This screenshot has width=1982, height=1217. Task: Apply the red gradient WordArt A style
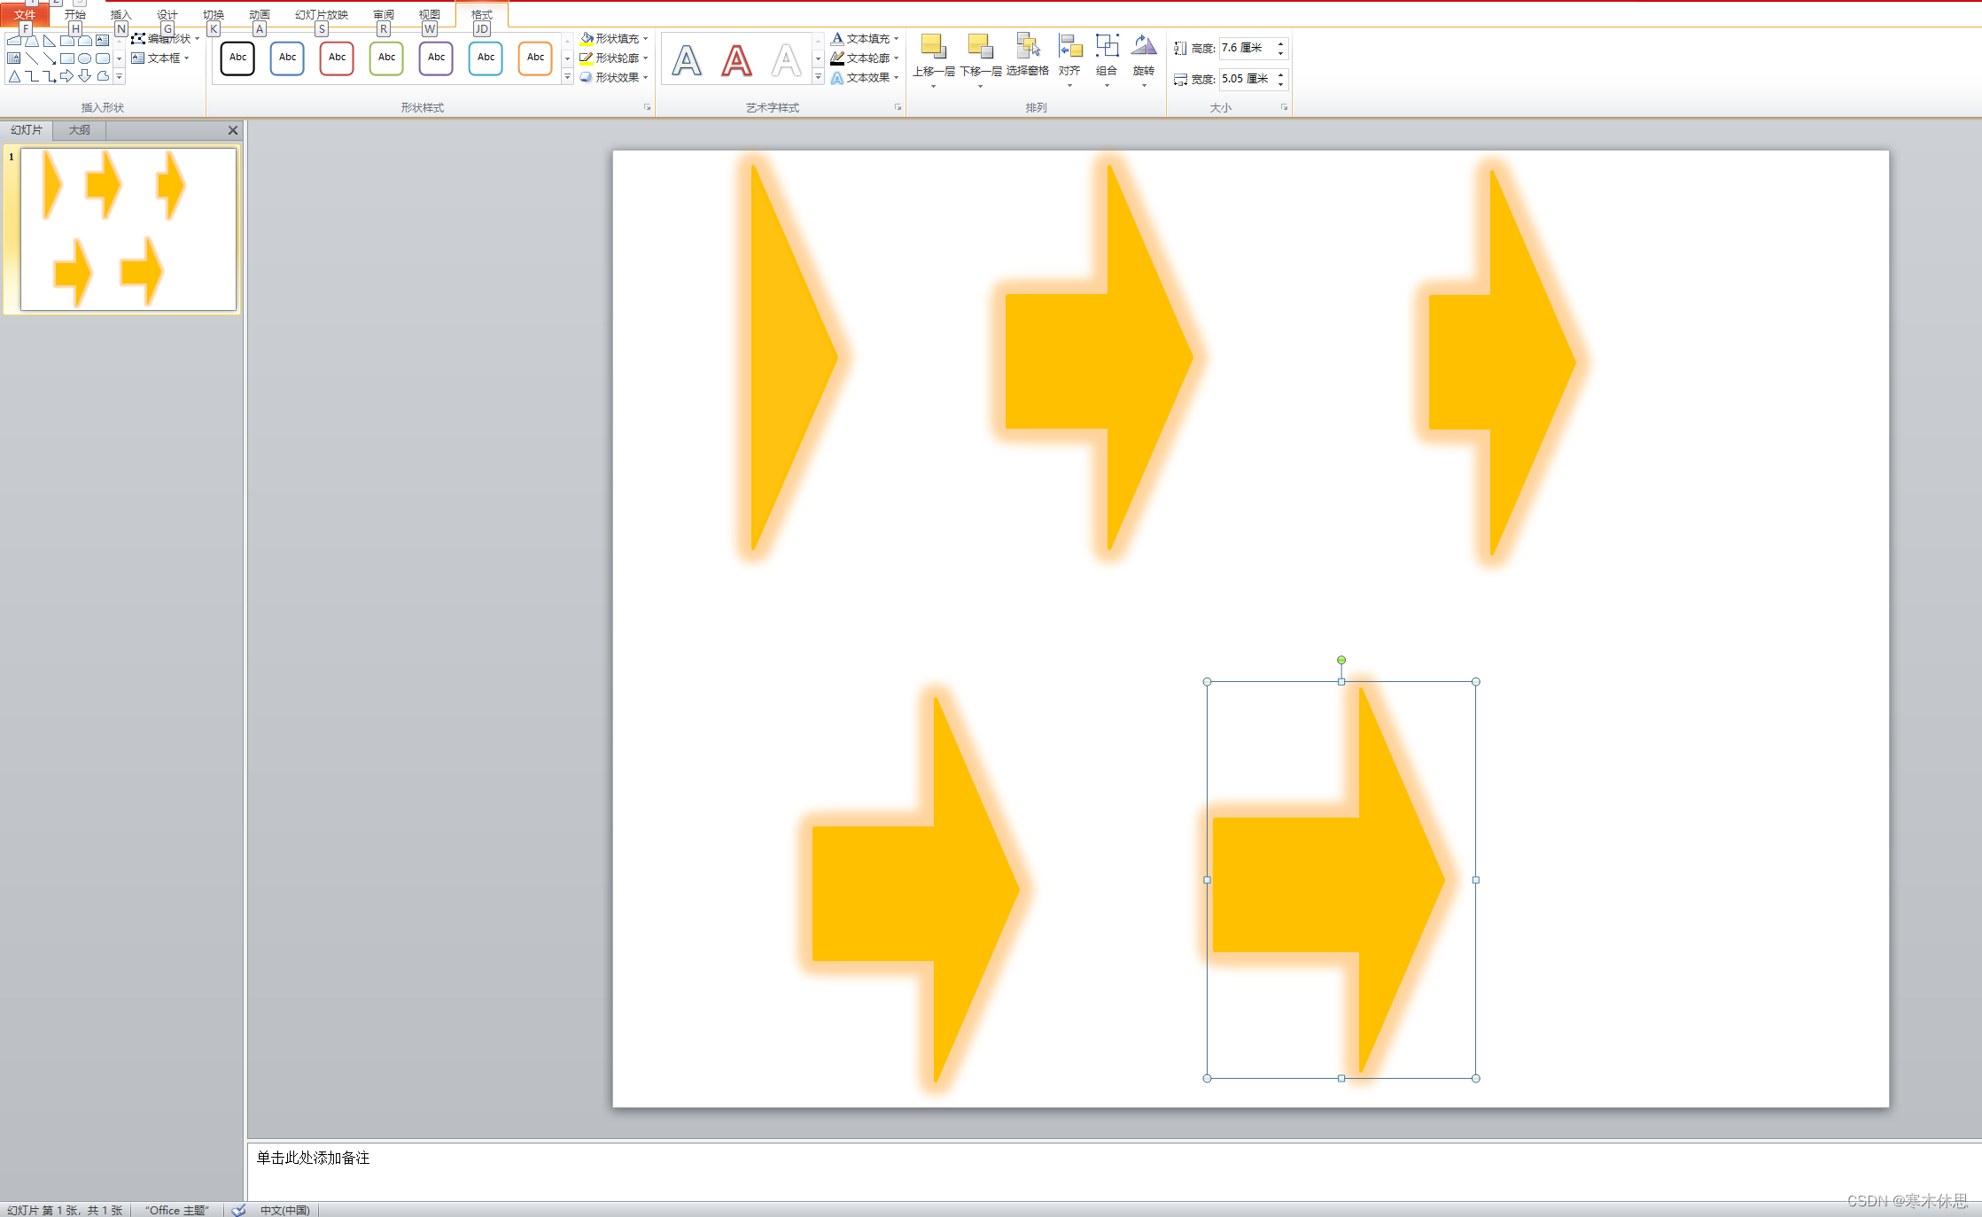pos(736,60)
